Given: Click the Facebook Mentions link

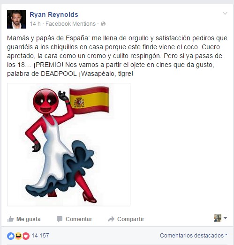Looking at the screenshot, I should pos(70,24).
